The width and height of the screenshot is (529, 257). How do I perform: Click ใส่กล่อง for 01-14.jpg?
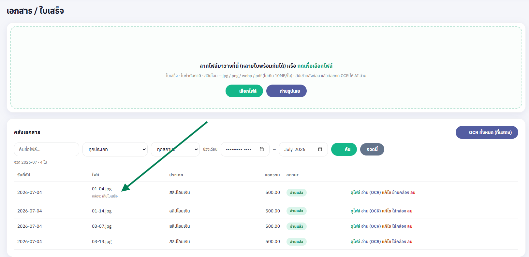point(399,211)
